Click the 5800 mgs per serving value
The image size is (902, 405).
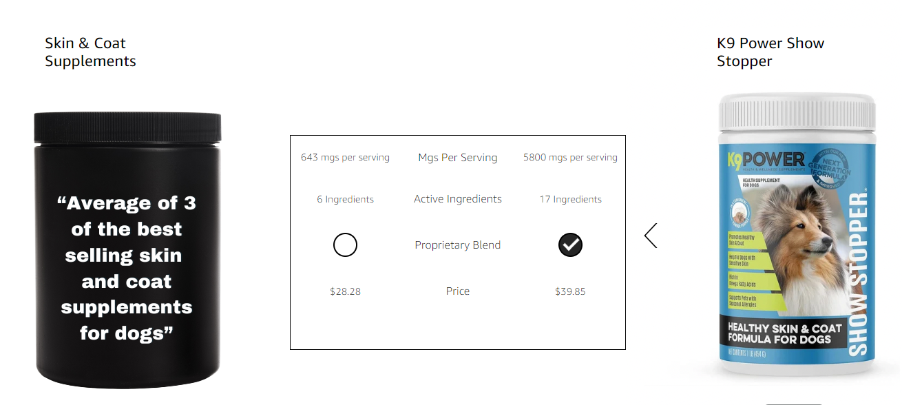point(570,158)
